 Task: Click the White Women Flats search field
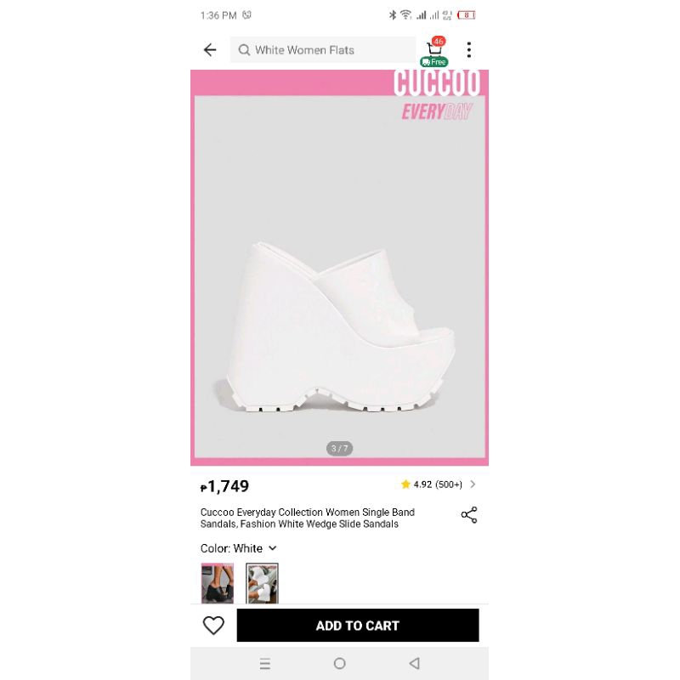point(323,50)
